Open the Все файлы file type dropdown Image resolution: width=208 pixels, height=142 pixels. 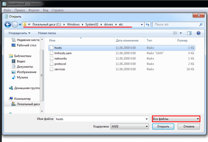coord(176,119)
